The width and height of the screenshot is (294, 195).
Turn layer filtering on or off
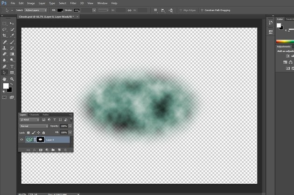coord(71,120)
